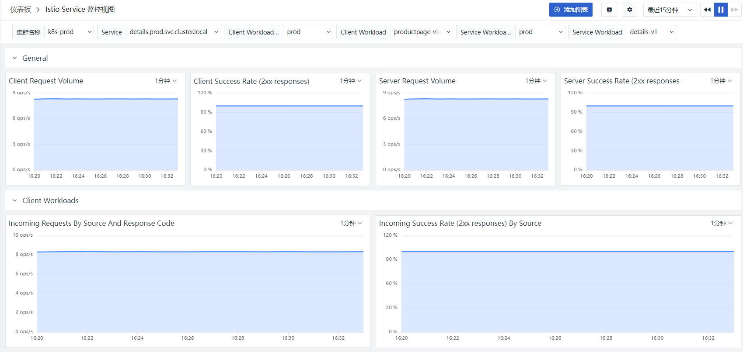Image resolution: width=743 pixels, height=352 pixels.
Task: Open the Client Workload productpage-v1 dropdown
Action: (421, 32)
